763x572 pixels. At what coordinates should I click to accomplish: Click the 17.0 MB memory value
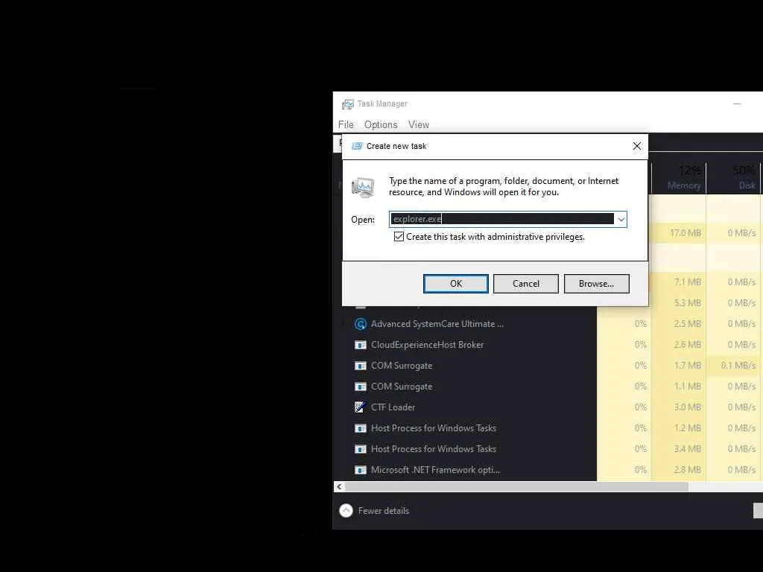click(x=686, y=233)
